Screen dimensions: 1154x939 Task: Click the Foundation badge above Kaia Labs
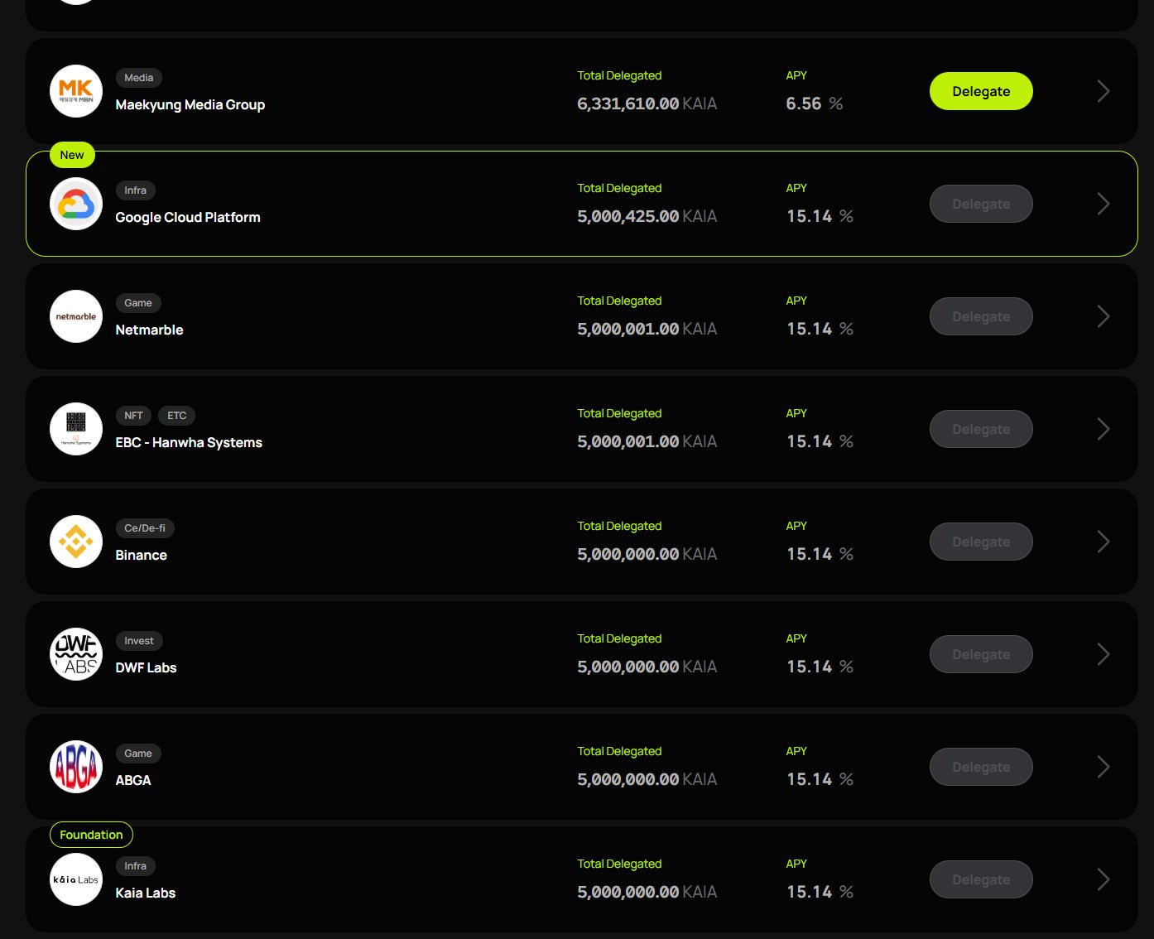point(91,835)
